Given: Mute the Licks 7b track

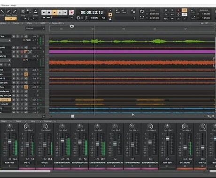Looking at the screenshot, I should 14,100.
